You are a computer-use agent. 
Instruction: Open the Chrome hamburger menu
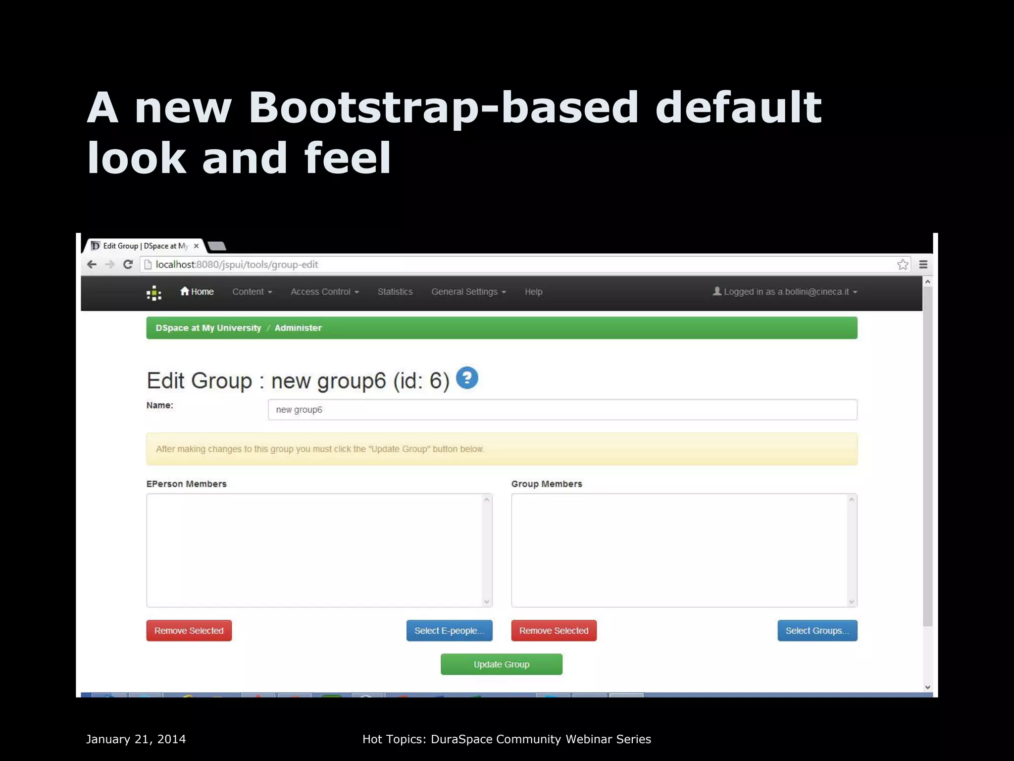pyautogui.click(x=923, y=265)
